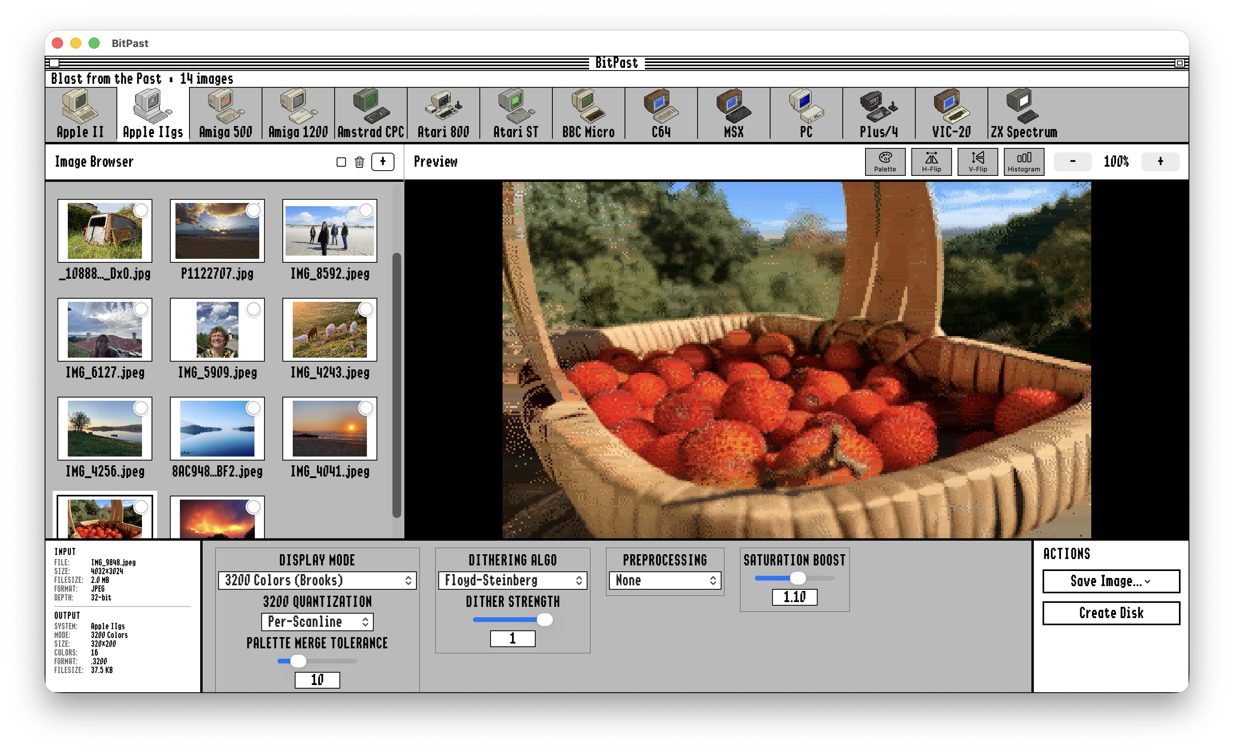Flip the preview horizontally with H-Flip

931,162
